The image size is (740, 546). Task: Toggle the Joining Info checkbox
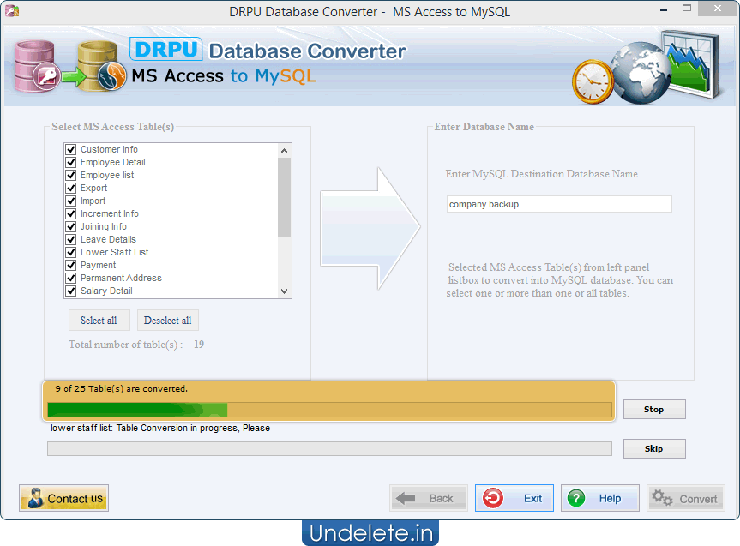pos(71,226)
